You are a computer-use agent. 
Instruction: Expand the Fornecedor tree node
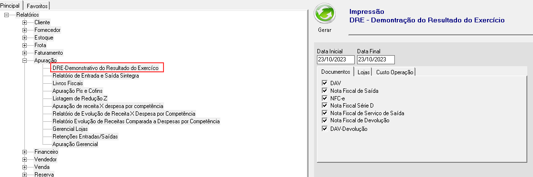(24, 30)
